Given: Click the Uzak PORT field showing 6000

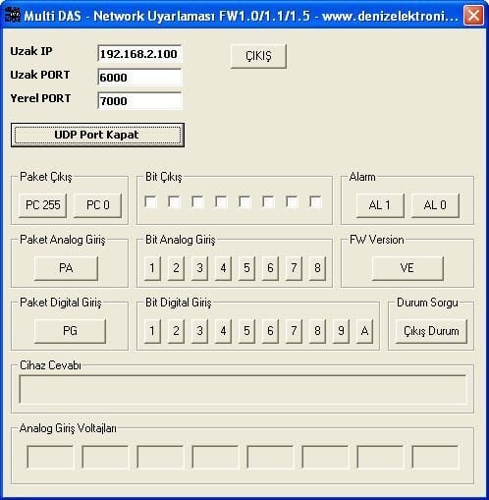Looking at the screenshot, I should tap(139, 78).
